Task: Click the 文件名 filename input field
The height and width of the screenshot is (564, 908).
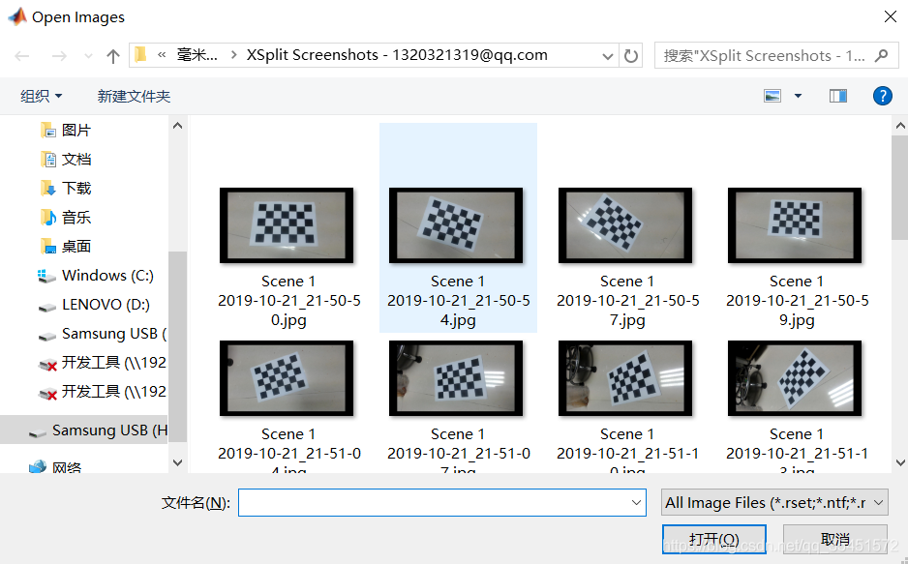Action: click(441, 503)
